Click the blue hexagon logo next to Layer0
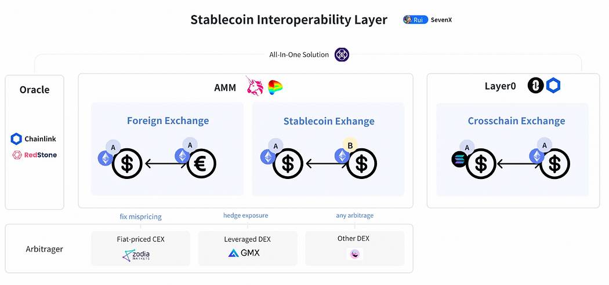609x285 pixels. click(x=553, y=86)
